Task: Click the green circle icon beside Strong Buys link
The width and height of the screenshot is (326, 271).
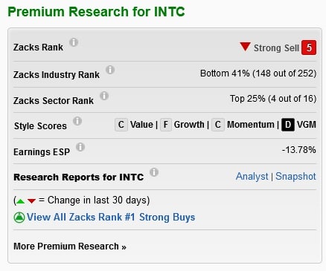Action: pyautogui.click(x=19, y=218)
